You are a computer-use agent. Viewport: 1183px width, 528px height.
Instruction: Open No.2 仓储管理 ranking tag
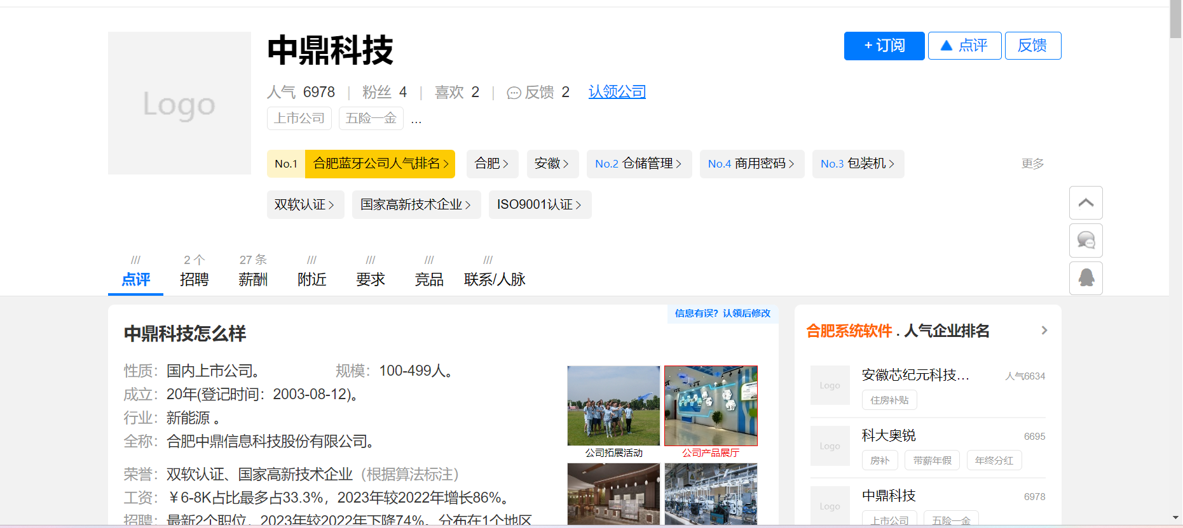tap(639, 164)
